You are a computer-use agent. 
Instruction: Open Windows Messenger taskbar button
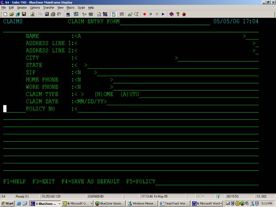pyautogui.click(x=142, y=204)
